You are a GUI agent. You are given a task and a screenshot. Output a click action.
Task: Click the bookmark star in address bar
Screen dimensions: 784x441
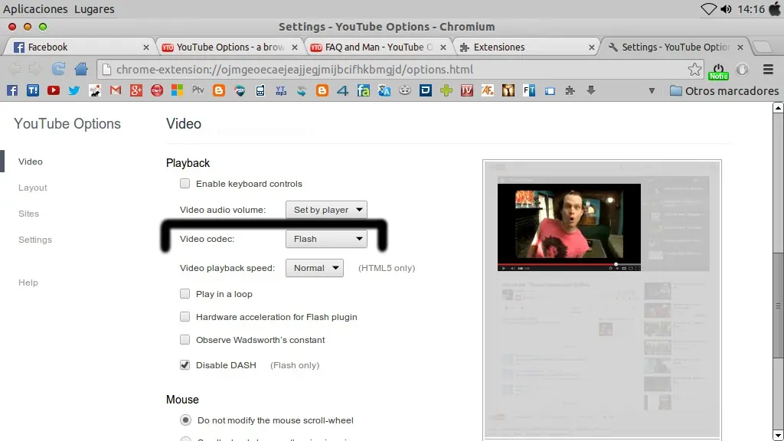click(x=694, y=69)
